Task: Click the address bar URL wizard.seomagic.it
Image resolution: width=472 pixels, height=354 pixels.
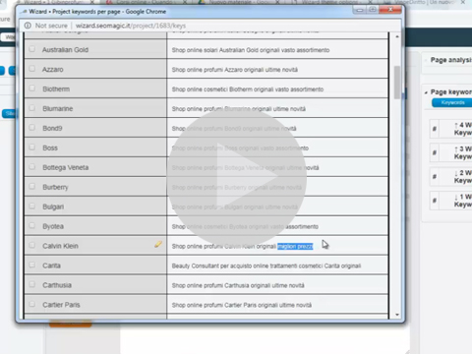Action: click(x=131, y=26)
